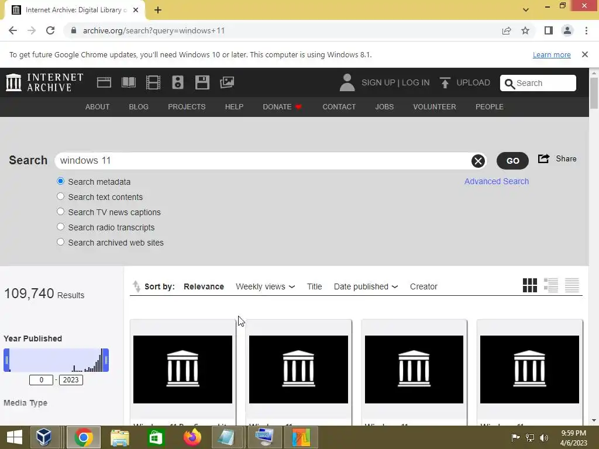599x449 pixels.
Task: Reload the archive.org page
Action: pyautogui.click(x=50, y=30)
